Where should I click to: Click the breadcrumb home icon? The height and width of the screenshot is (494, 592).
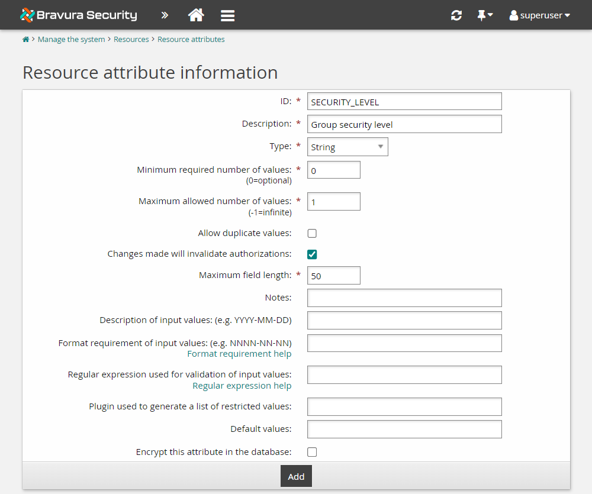[25, 38]
